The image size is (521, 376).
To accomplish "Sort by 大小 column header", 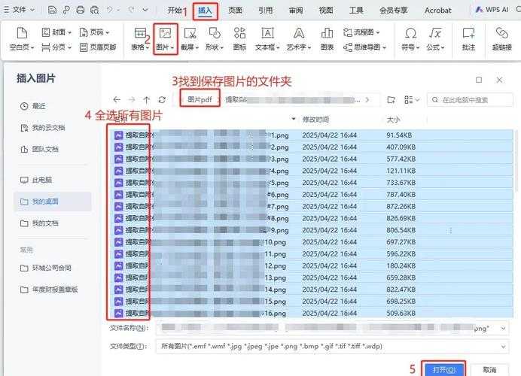I will click(393, 120).
